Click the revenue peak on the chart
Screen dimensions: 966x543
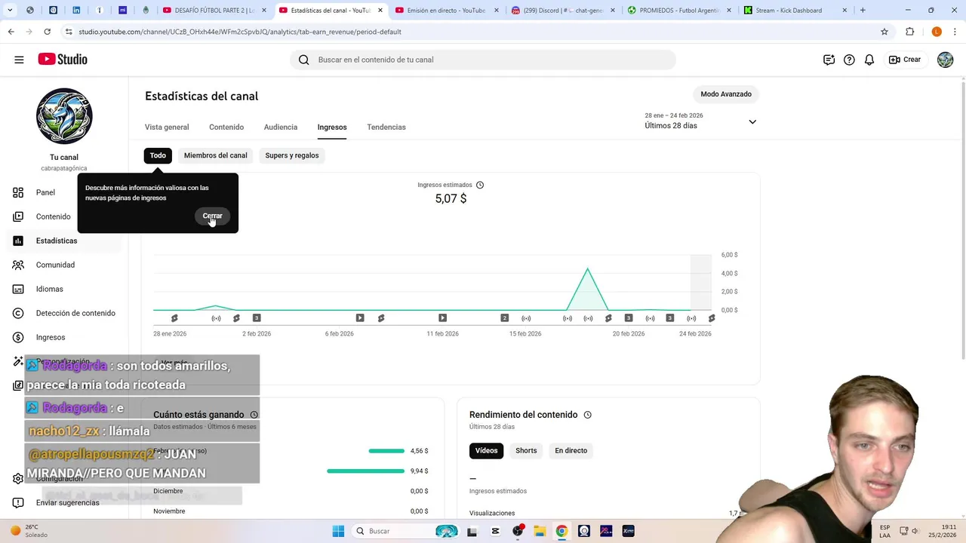588,270
